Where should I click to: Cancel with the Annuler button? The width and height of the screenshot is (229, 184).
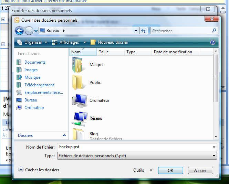click(x=200, y=171)
